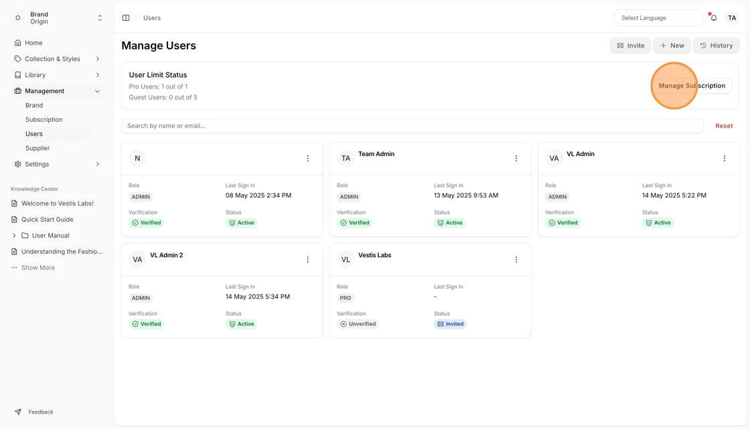Open options menu for VL Admin 2 card
The image size is (750, 429).
point(307,260)
